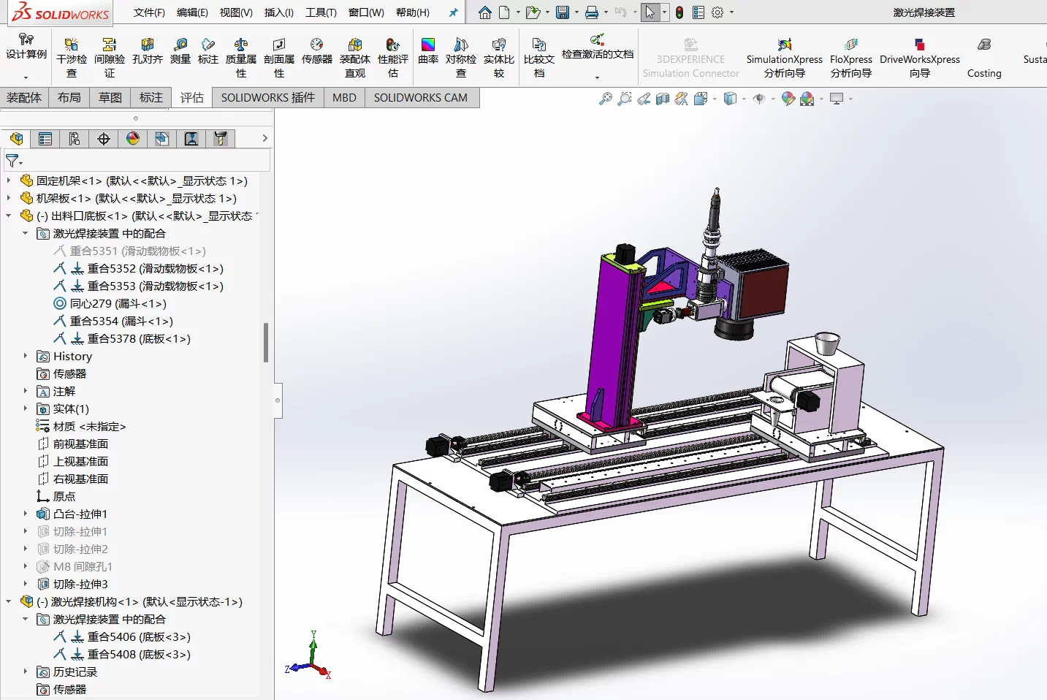1047x700 pixels.
Task: Click the 传感器 sensor tool in ribbon
Action: (317, 51)
